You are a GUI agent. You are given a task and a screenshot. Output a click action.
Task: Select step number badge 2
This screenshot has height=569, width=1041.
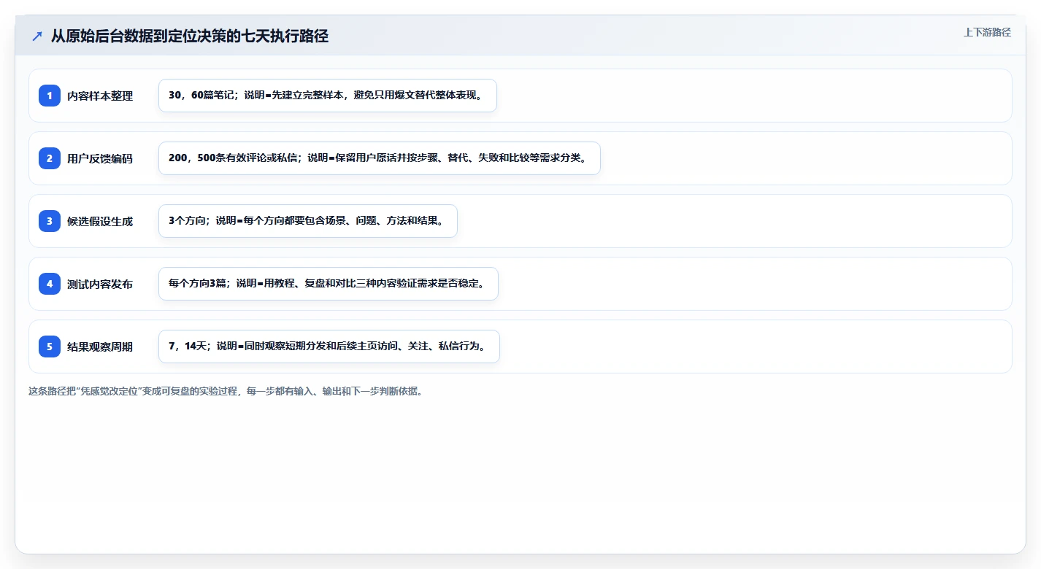[x=50, y=158]
